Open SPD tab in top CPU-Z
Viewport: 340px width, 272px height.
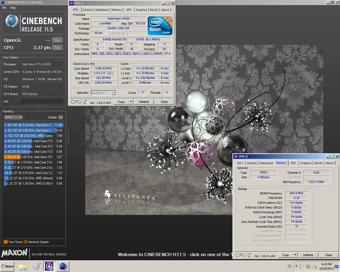coord(129,10)
